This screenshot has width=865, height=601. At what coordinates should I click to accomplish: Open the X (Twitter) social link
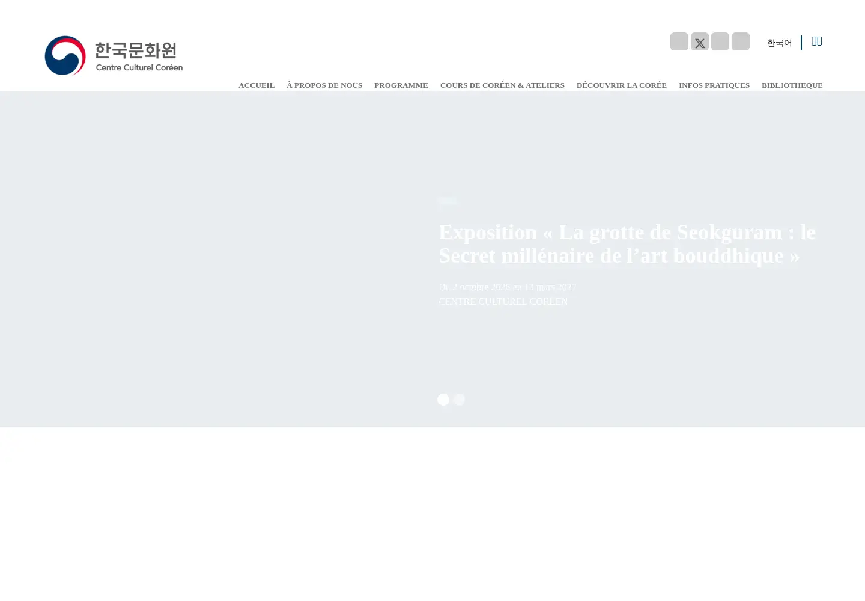(x=700, y=41)
